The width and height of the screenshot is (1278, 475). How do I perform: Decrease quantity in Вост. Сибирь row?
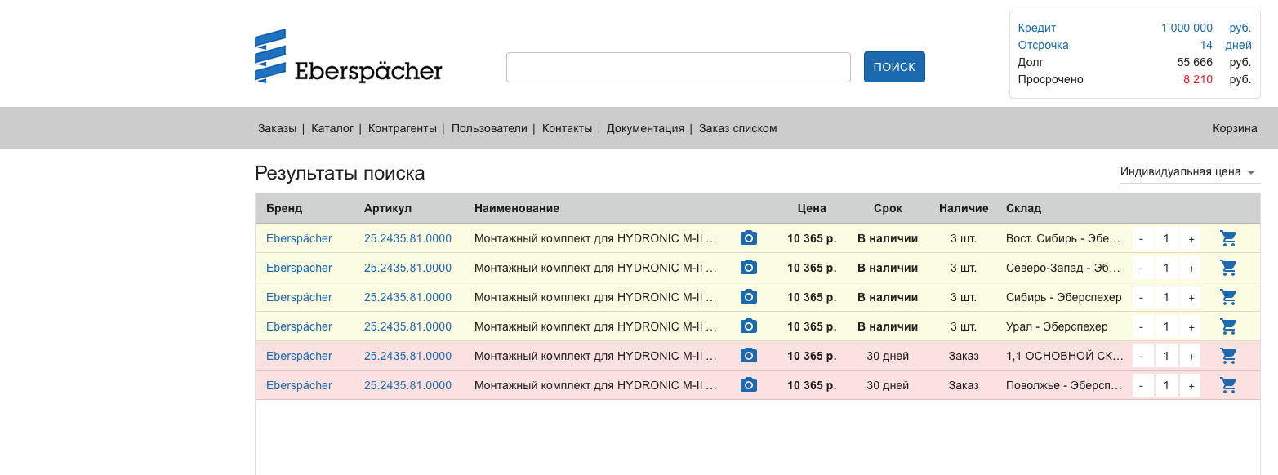tap(1142, 239)
